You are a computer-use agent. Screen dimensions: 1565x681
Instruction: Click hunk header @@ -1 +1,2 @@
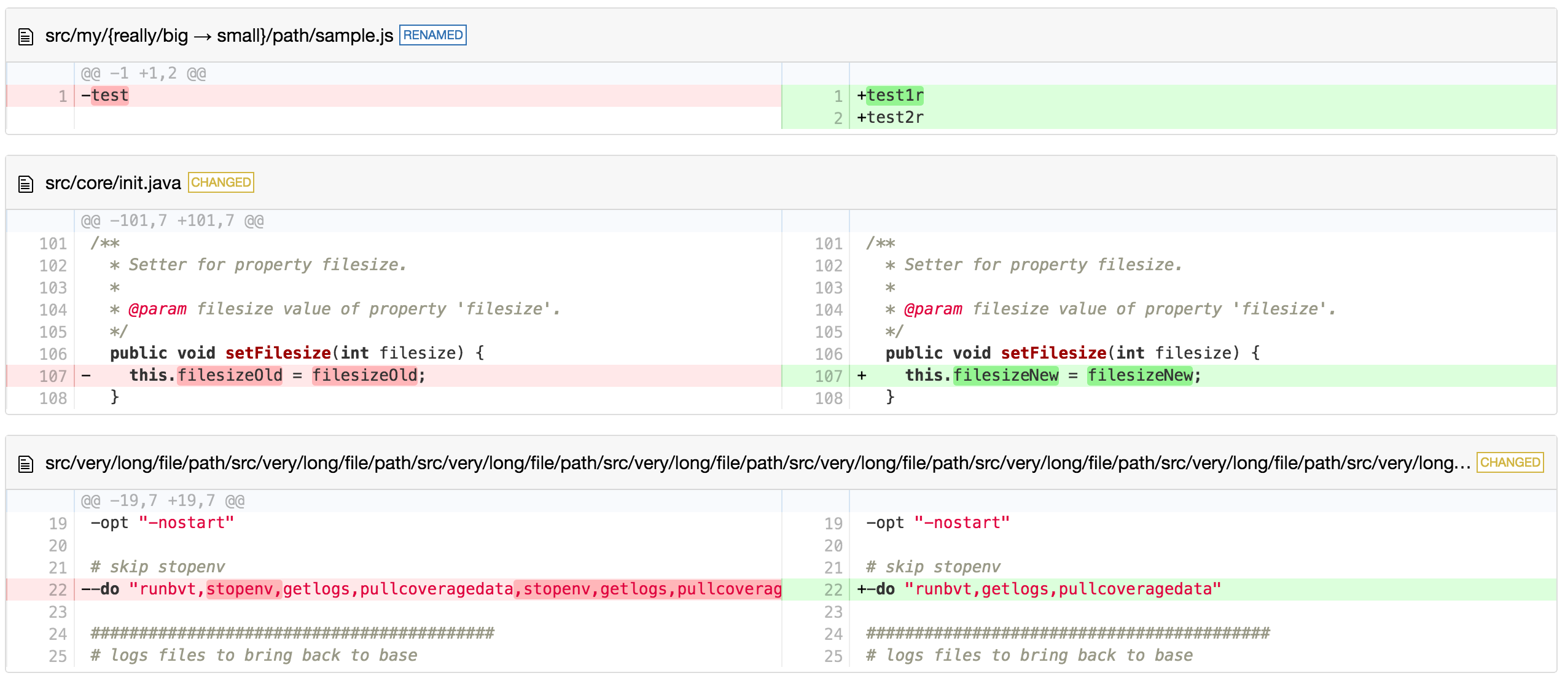coord(143,74)
